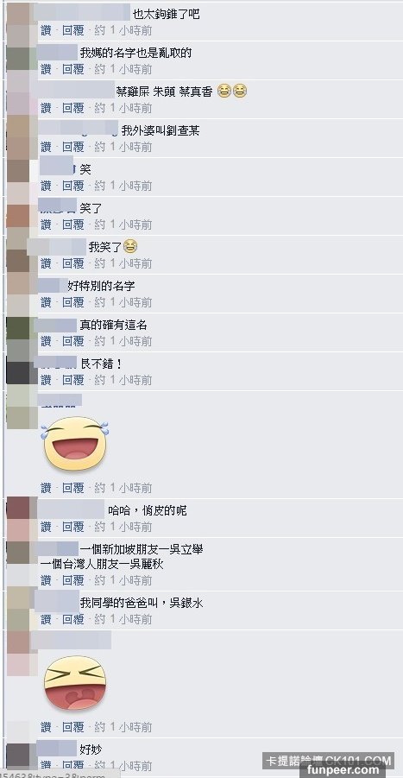
Task: Reply to 我媽的名字也是亂取的 comment
Action: (x=72, y=69)
